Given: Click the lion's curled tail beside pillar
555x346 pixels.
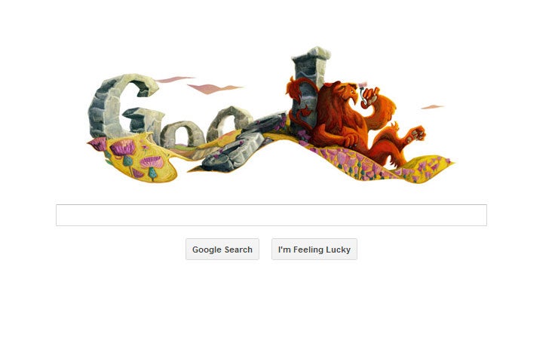Looking at the screenshot, I should tap(299, 101).
